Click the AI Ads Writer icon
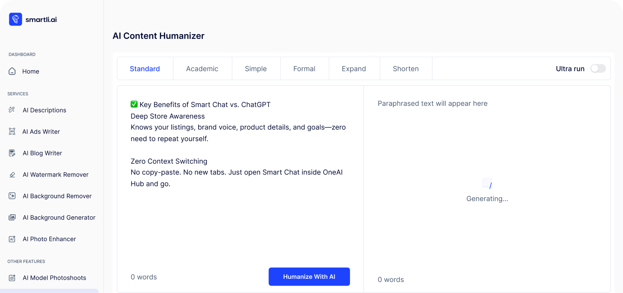623x293 pixels. pos(12,131)
